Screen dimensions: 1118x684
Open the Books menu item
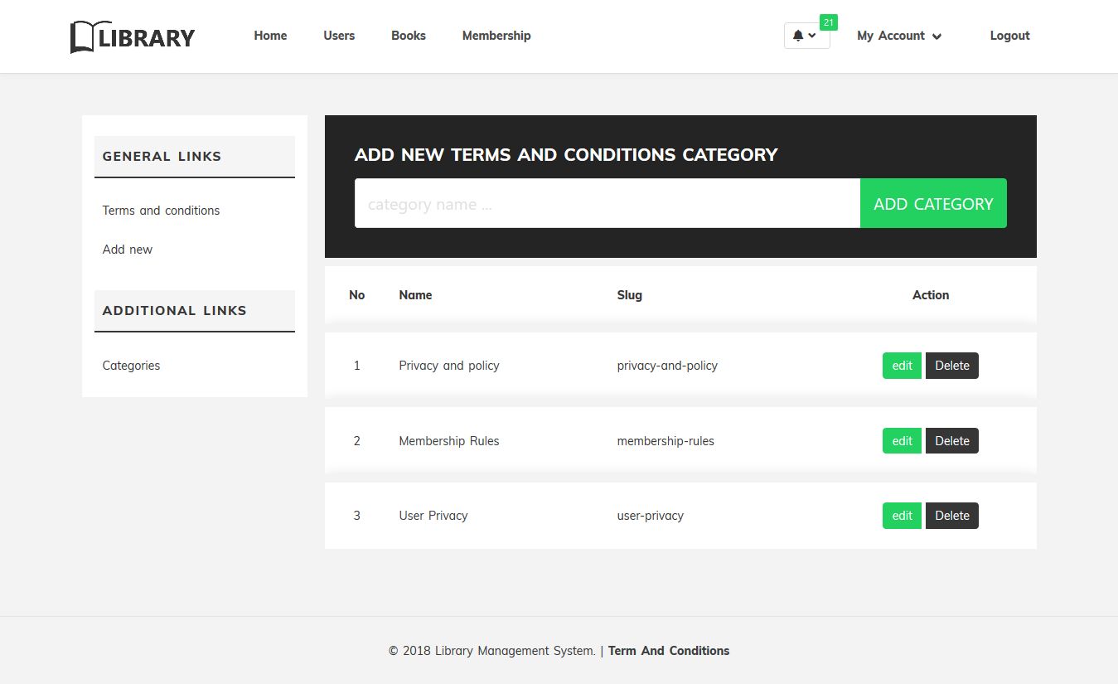409,36
